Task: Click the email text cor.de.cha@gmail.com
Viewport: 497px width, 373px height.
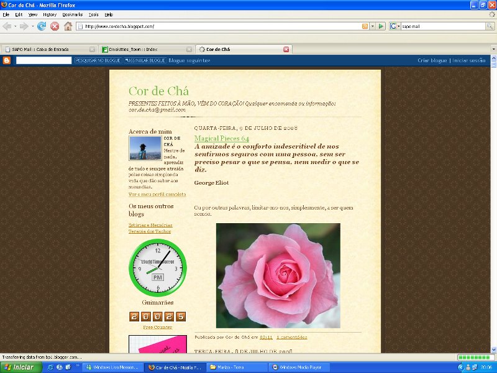Action: [x=157, y=110]
